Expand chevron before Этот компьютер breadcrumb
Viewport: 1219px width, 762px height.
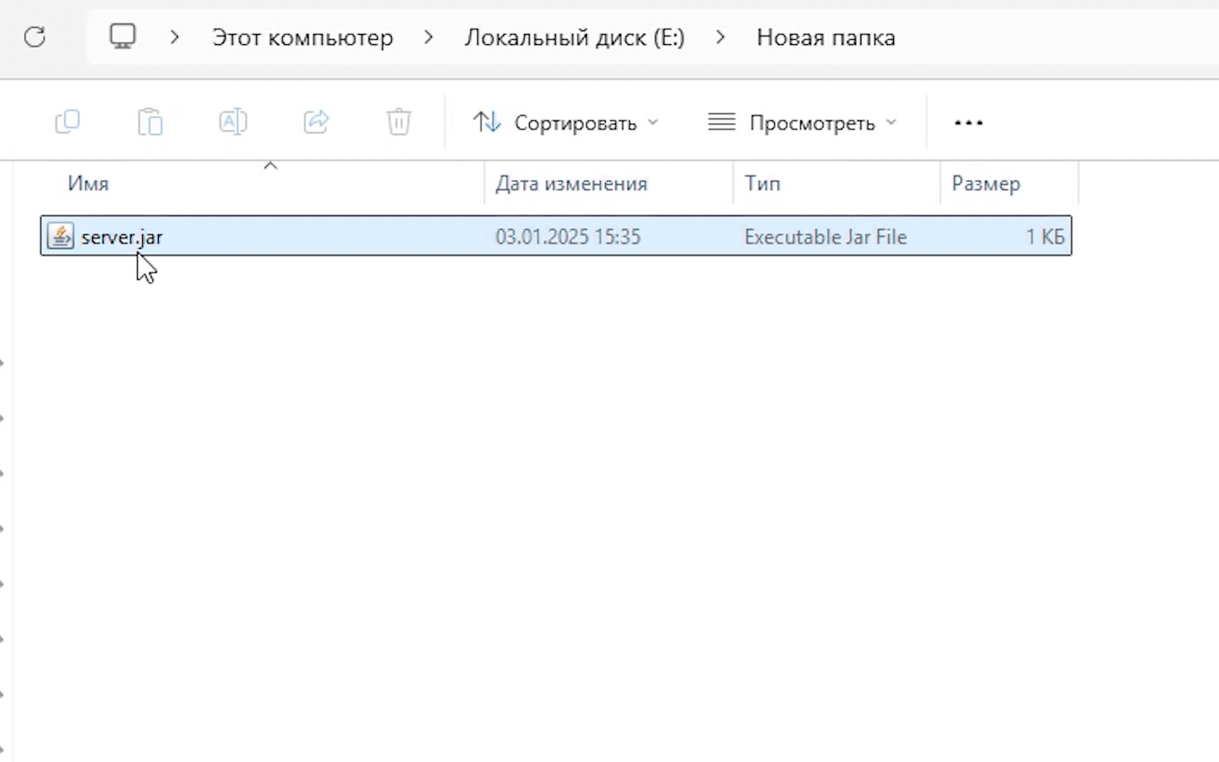[x=174, y=37]
